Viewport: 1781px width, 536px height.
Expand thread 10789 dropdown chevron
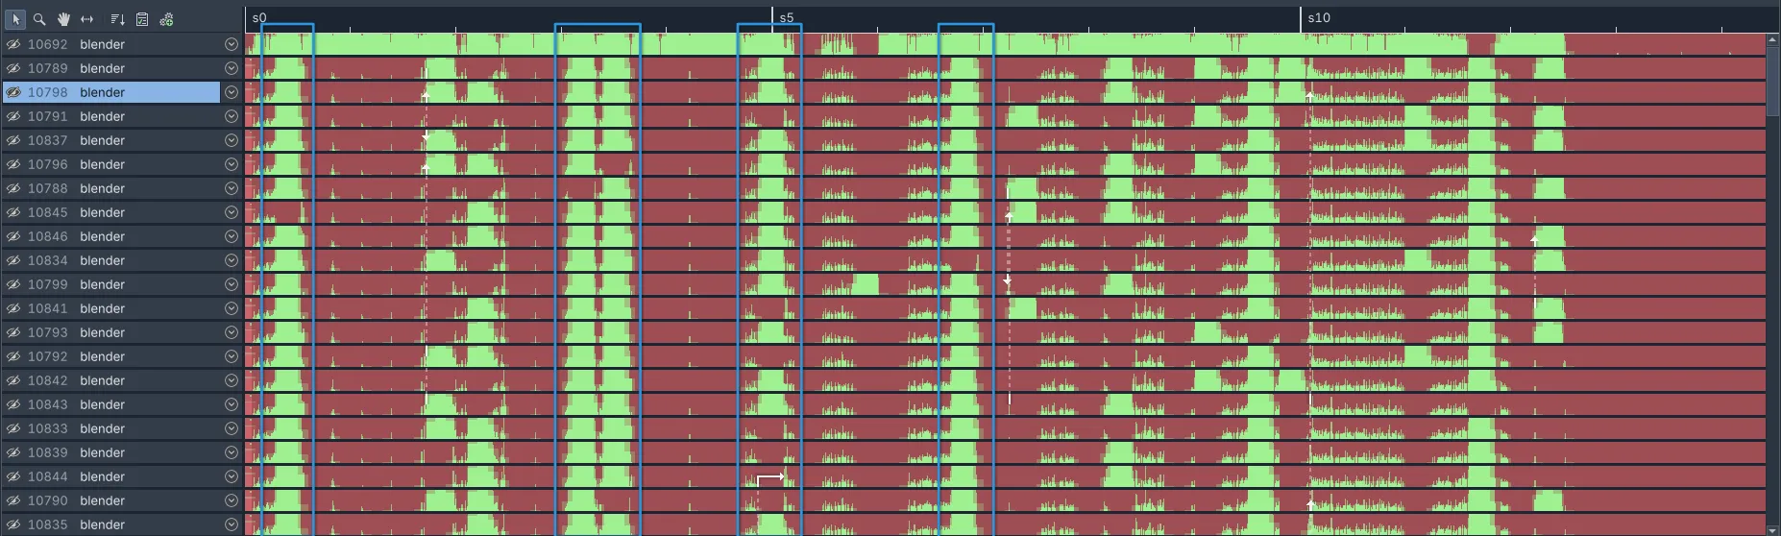[x=231, y=68]
